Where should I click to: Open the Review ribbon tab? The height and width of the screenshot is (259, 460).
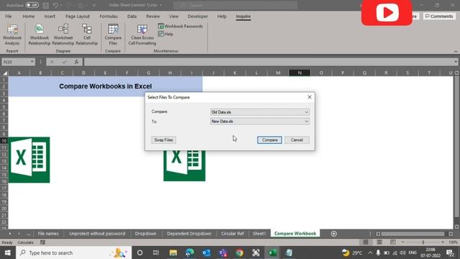click(153, 17)
